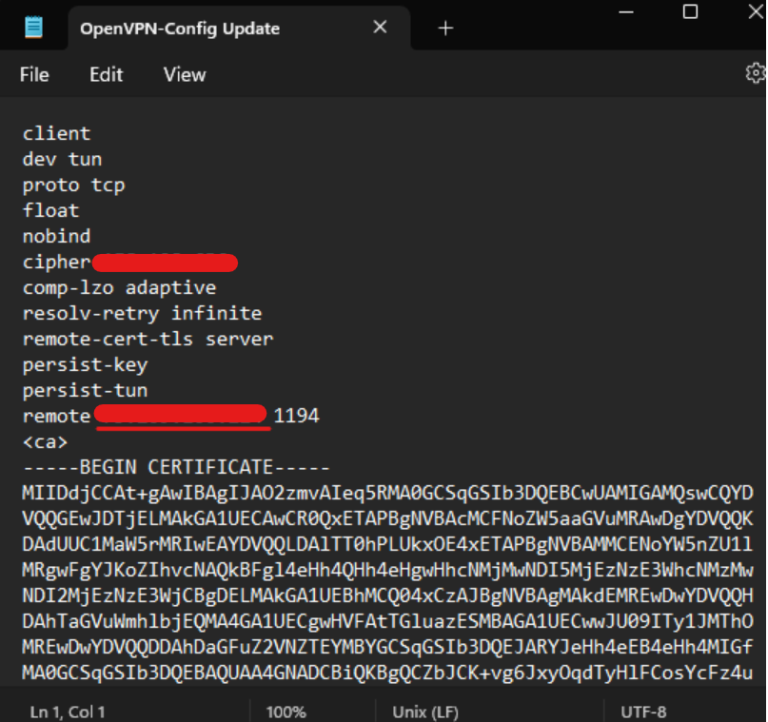This screenshot has height=722, width=768.
Task: Click the Ln 1, Col 1 status entry
Action: pyautogui.click(x=68, y=712)
